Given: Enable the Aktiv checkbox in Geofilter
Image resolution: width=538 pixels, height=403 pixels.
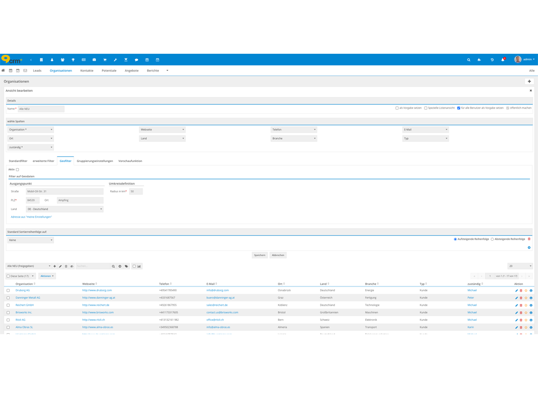Looking at the screenshot, I should click(17, 170).
